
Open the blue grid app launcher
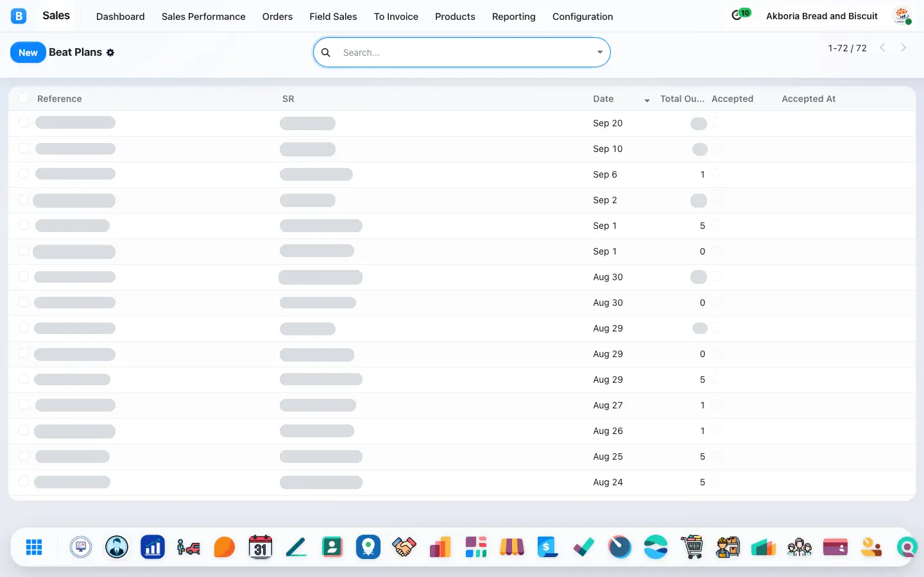point(34,547)
